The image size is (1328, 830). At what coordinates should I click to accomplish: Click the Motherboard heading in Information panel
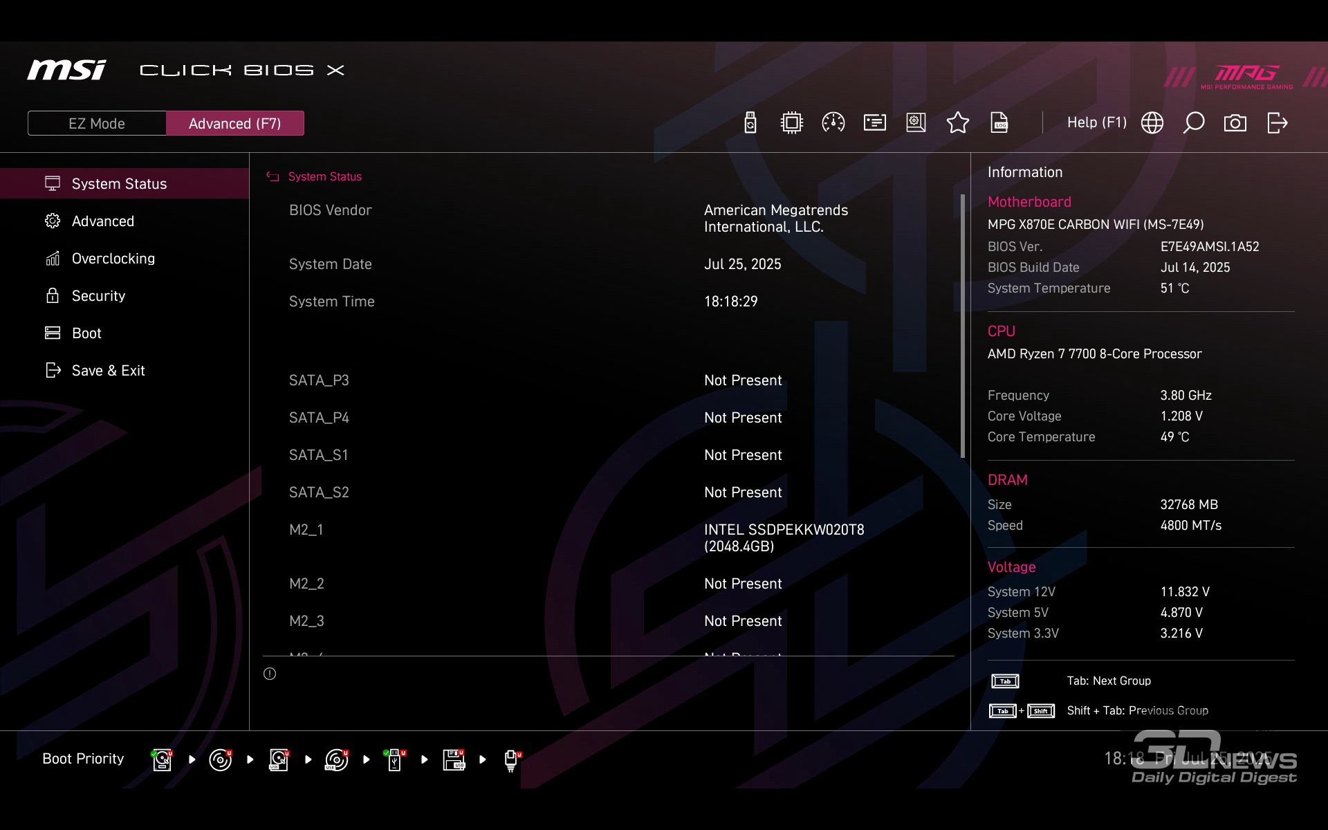coord(1029,202)
